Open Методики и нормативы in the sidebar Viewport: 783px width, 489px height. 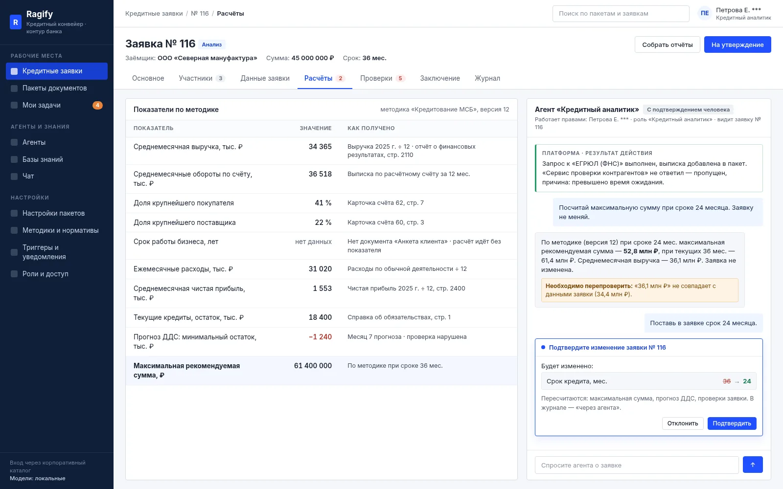click(x=57, y=230)
